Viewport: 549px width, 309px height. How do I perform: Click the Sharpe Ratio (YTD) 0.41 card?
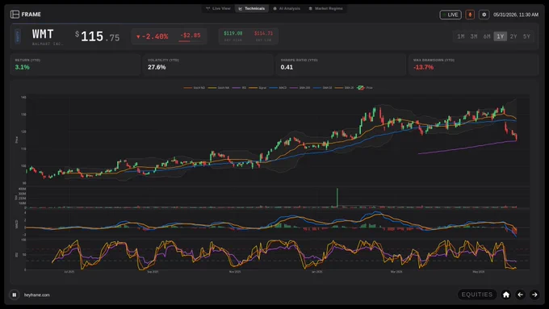[341, 65]
